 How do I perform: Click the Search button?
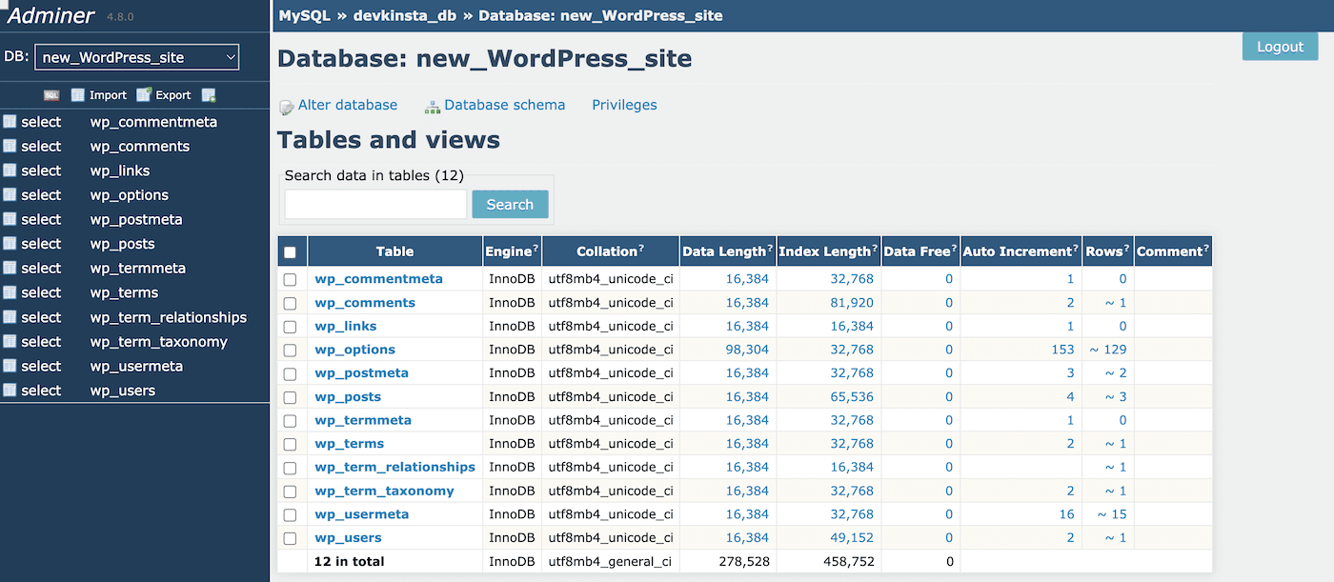[510, 204]
